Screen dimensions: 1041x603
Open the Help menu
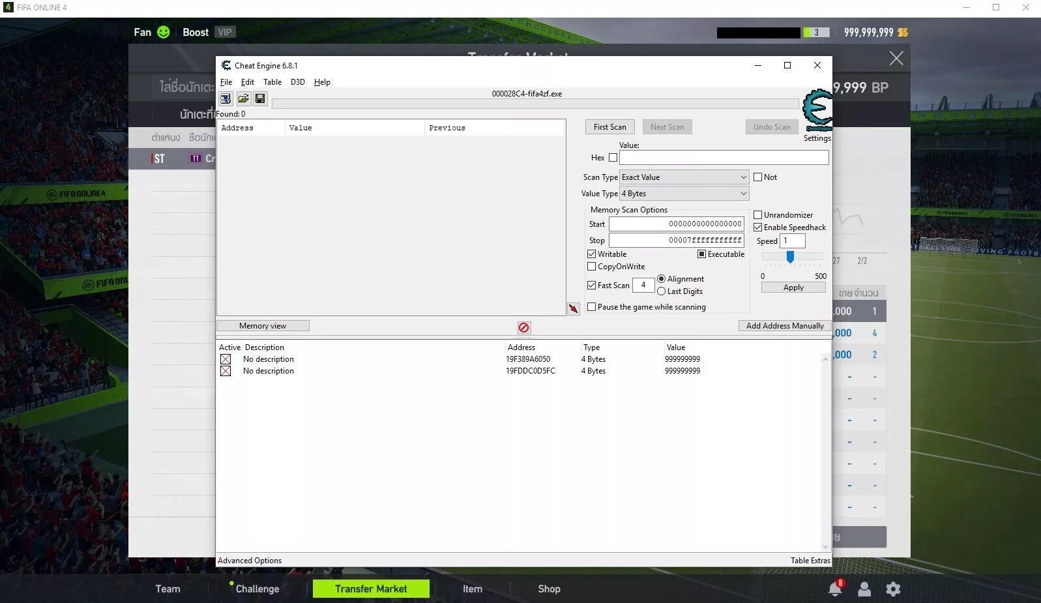[x=322, y=82]
